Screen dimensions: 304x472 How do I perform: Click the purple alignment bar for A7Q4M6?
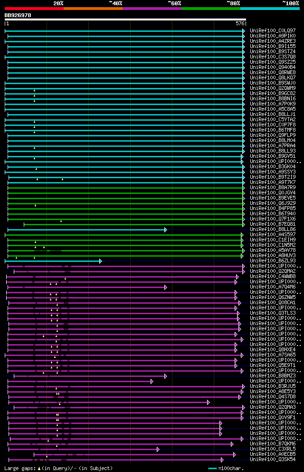point(87,287)
